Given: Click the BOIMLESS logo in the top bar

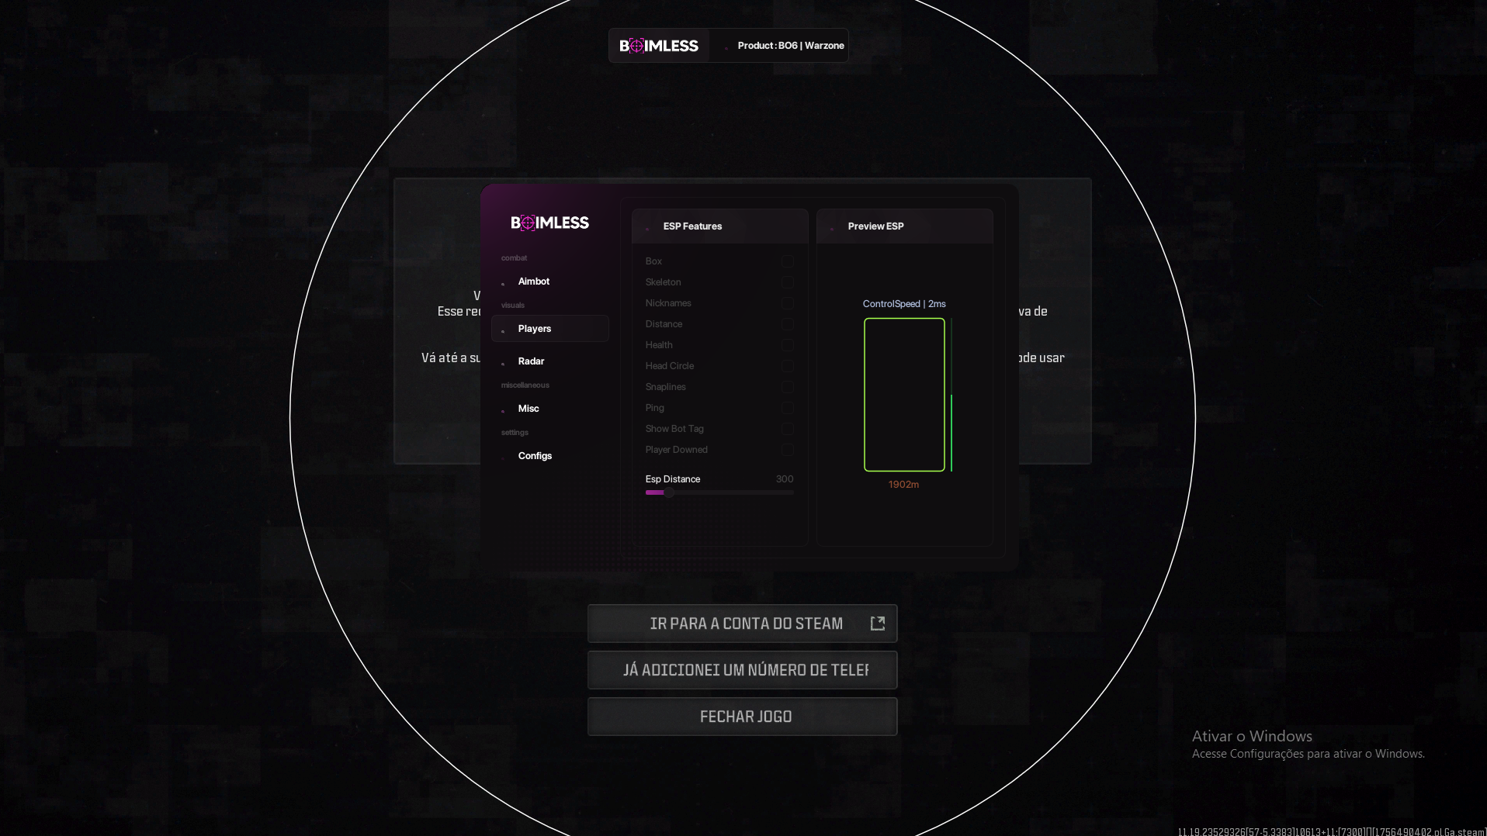Looking at the screenshot, I should coord(659,46).
